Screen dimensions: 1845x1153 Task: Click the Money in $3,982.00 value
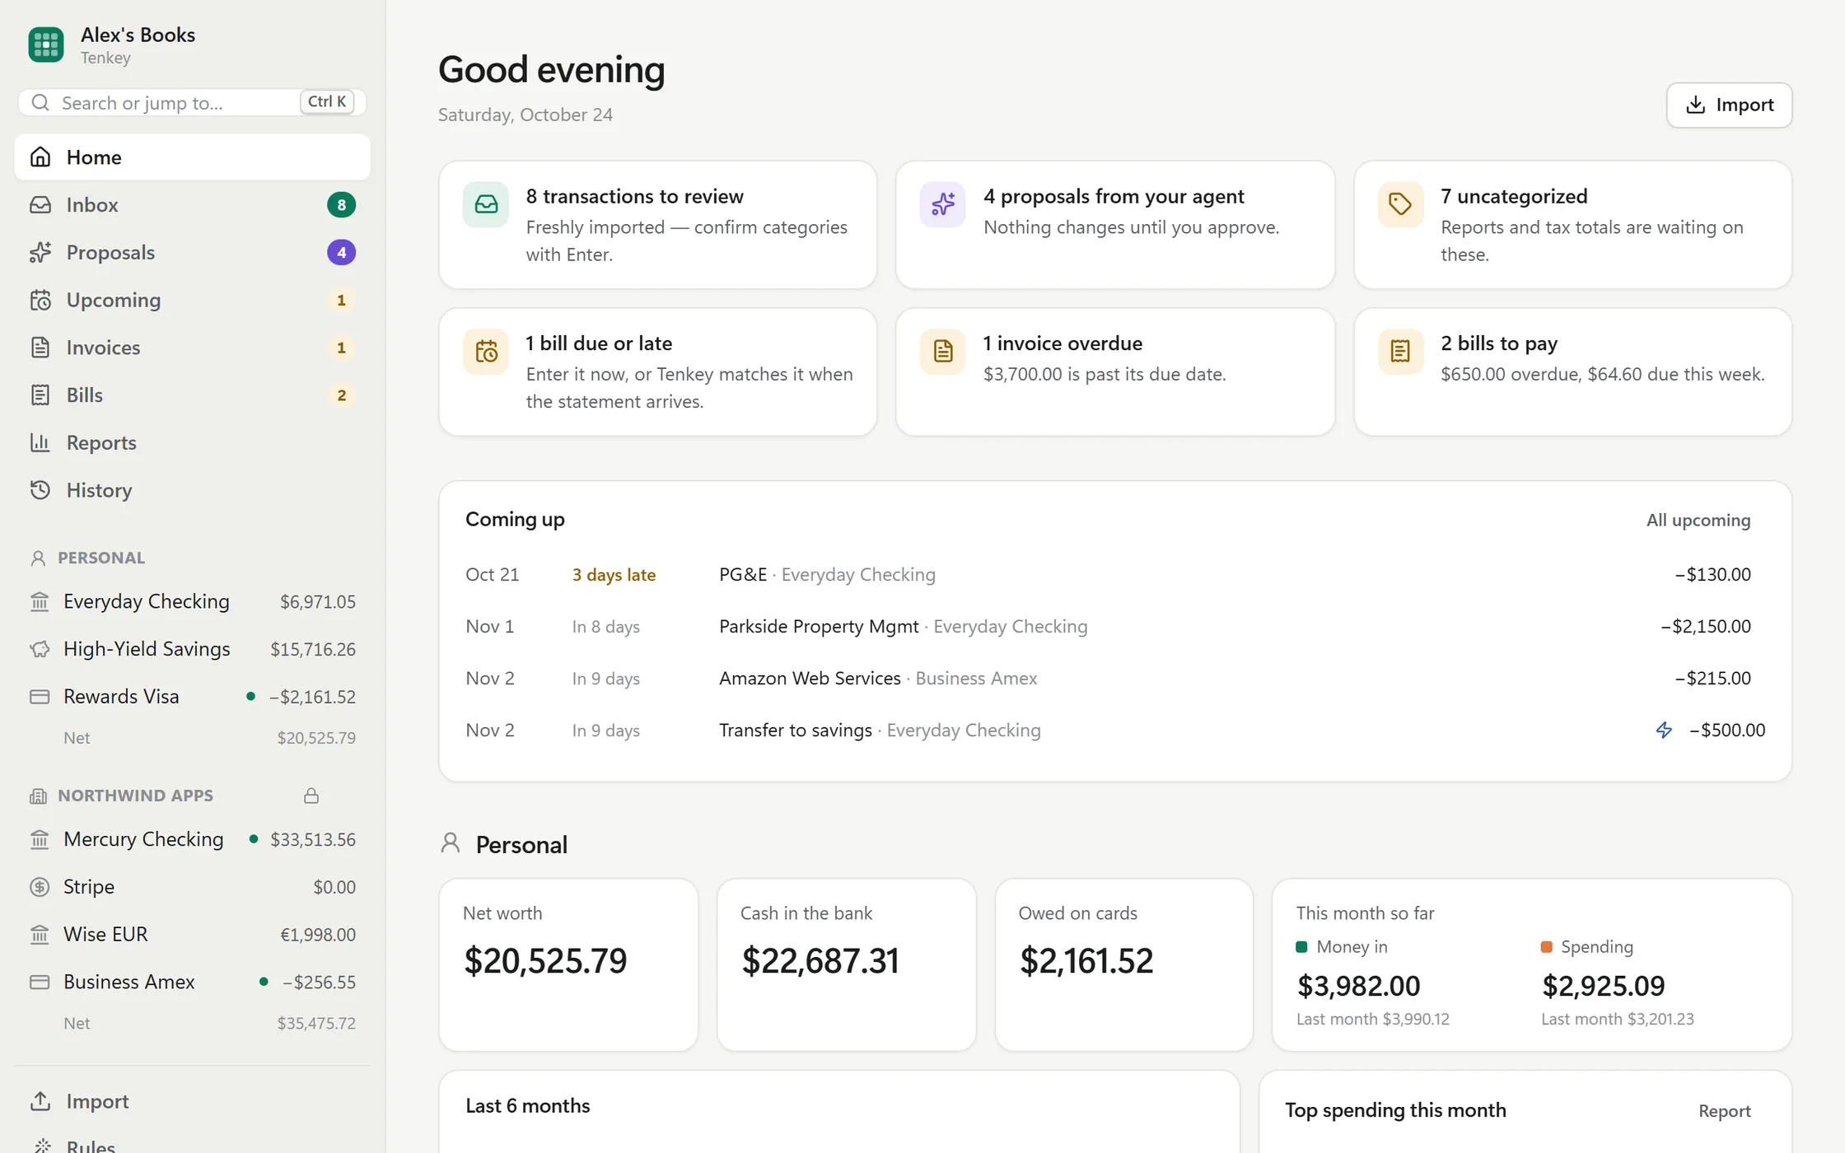[x=1358, y=985]
